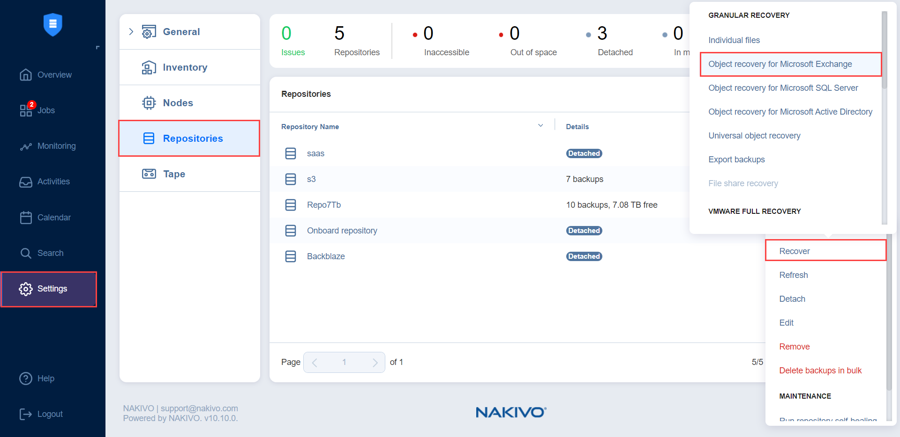Click the Out of space counter
The width and height of the screenshot is (900, 437).
(x=527, y=41)
